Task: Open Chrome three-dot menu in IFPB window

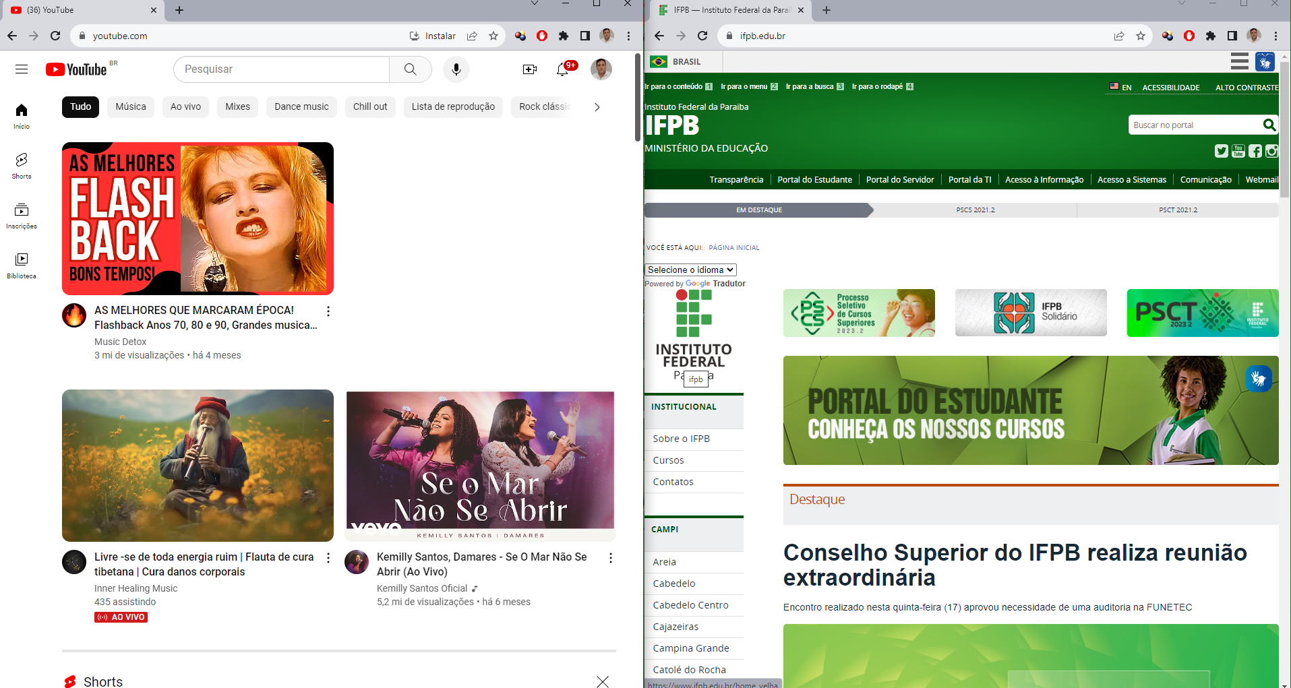Action: coord(1275,36)
